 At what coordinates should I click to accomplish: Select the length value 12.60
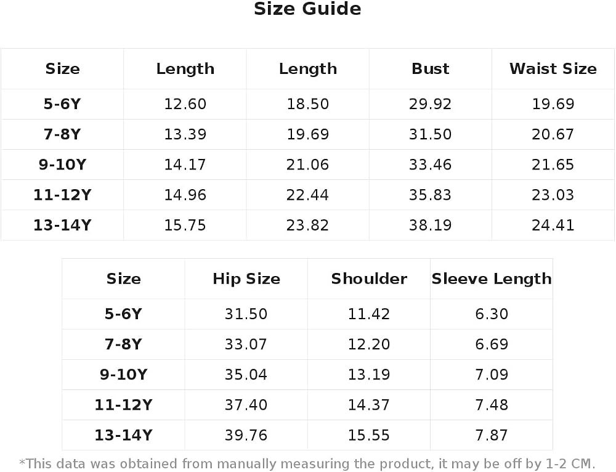tap(185, 104)
